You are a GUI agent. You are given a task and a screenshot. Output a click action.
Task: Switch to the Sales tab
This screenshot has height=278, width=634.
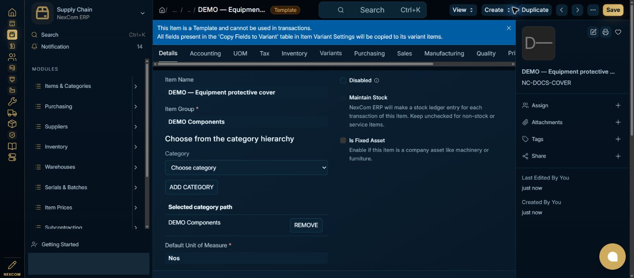coord(405,53)
